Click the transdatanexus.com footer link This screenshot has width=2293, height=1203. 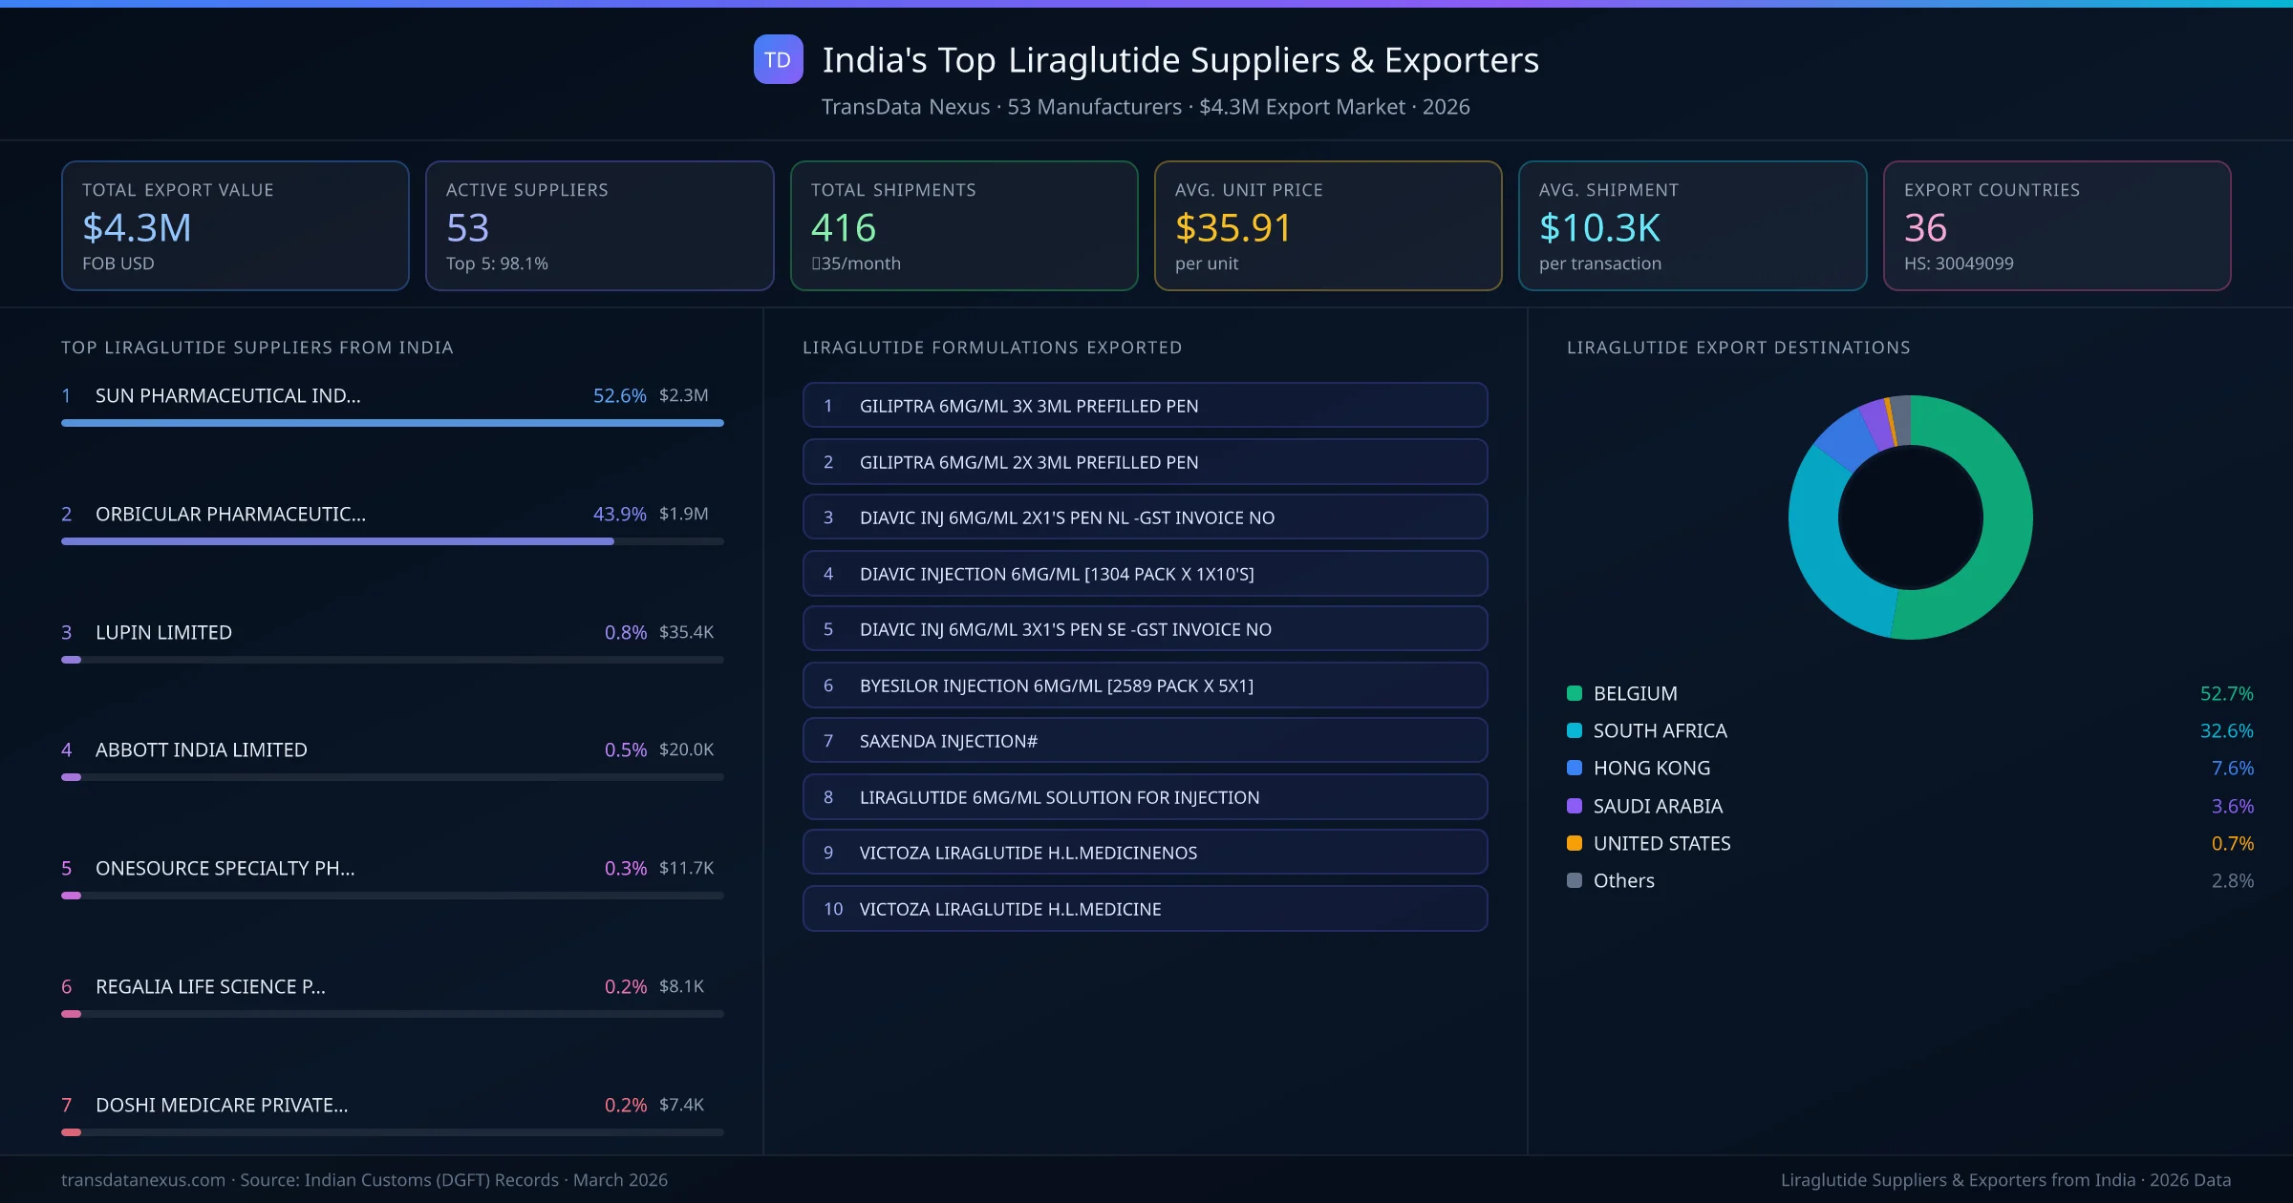[x=143, y=1180]
